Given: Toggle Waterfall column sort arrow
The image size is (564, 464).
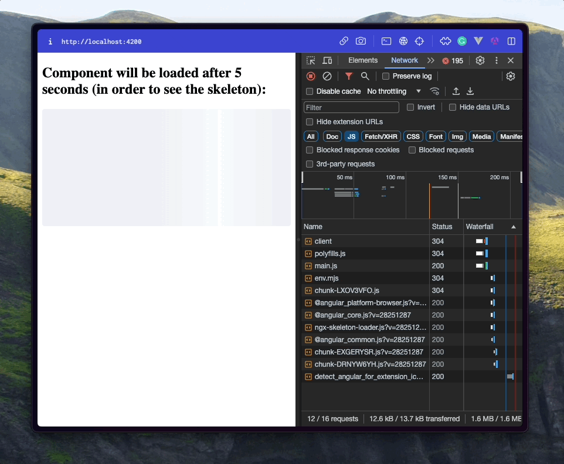Looking at the screenshot, I should [513, 227].
